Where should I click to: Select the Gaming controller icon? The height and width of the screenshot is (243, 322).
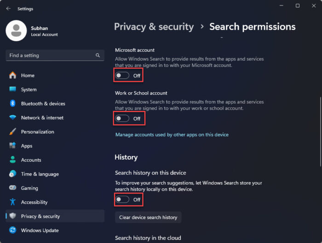[13, 188]
